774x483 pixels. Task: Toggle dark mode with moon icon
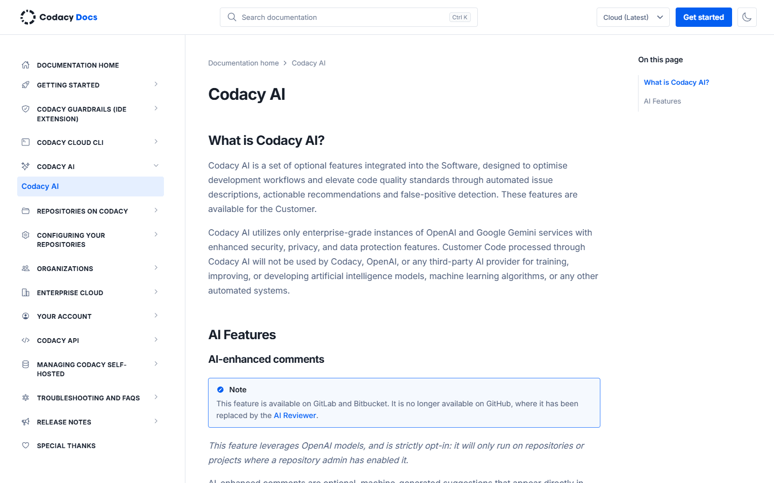tap(747, 17)
